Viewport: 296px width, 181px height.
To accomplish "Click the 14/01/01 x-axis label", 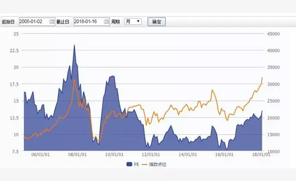I will [188, 155].
